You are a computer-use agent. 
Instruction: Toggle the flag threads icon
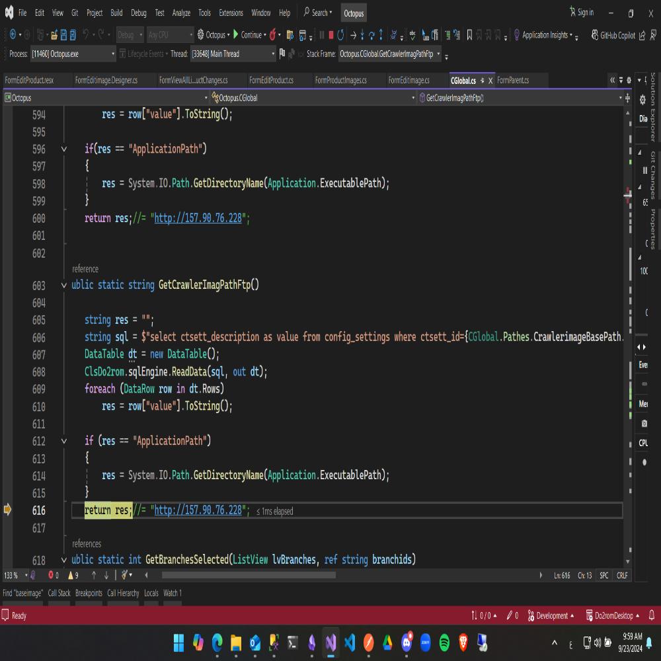282,54
